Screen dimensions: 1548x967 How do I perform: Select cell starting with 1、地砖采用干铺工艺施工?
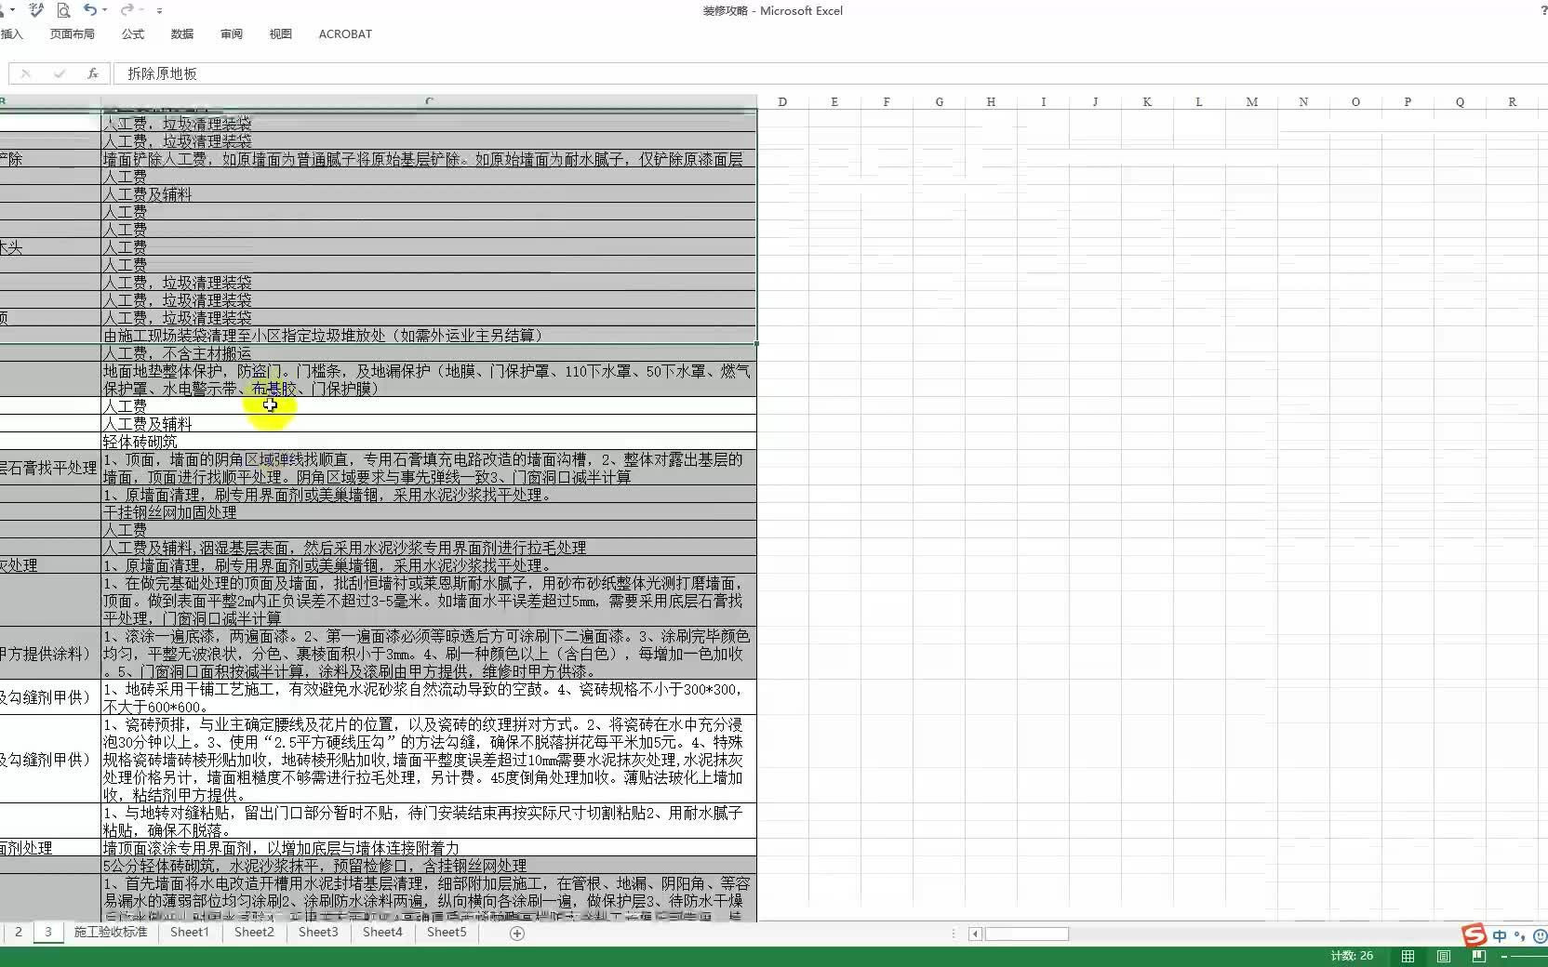[429, 697]
